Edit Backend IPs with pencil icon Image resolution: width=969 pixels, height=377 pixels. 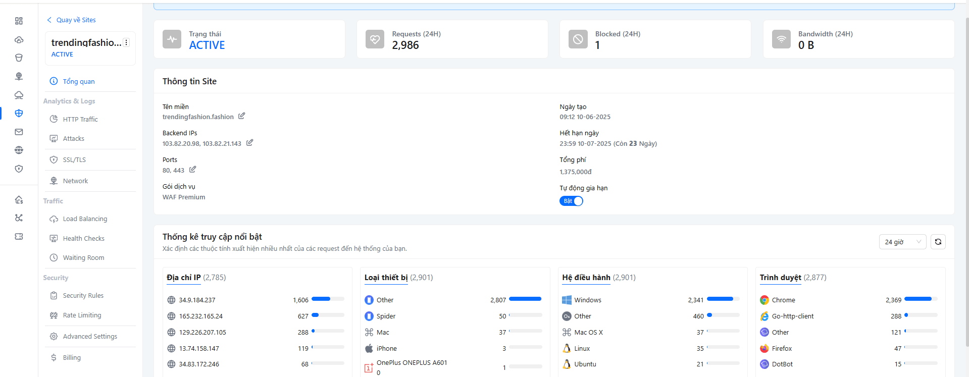pyautogui.click(x=249, y=143)
